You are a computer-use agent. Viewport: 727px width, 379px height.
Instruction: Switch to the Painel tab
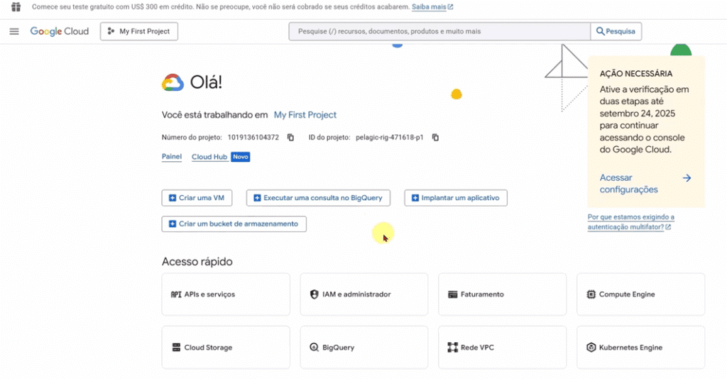(172, 157)
